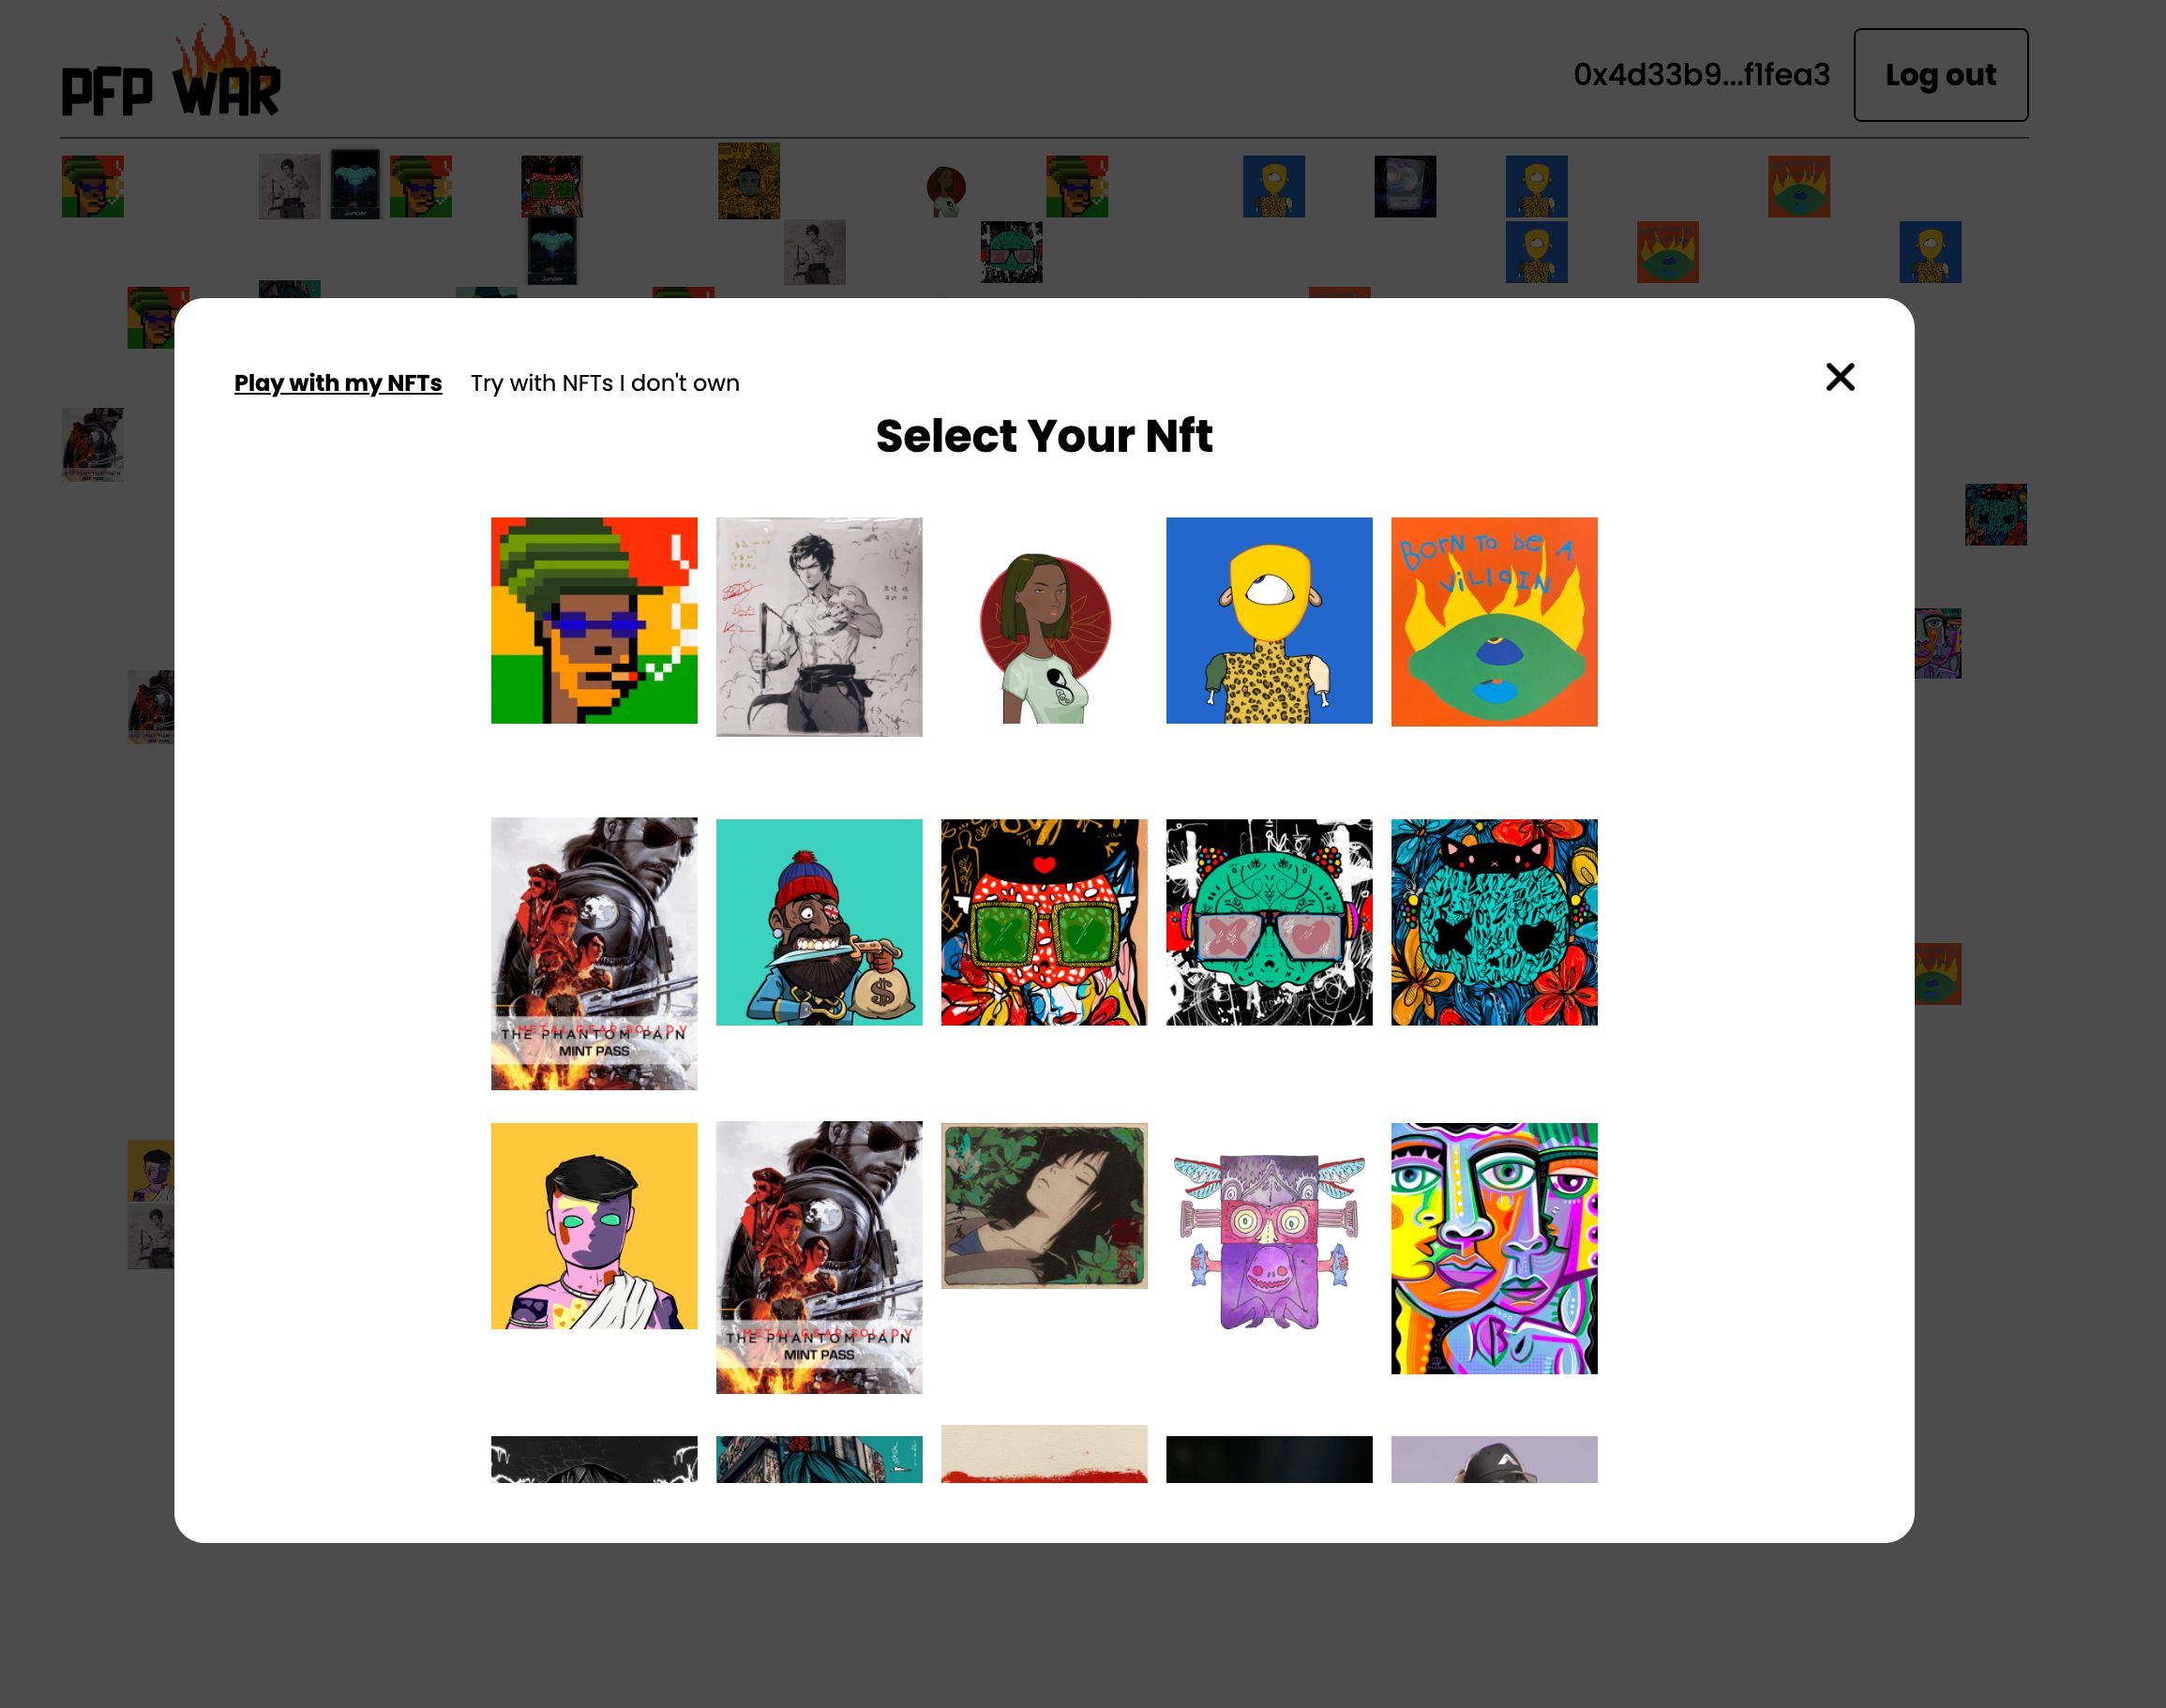Screen dimensions: 2166x1708
Task: Select the Born To Be A Villain NFT
Action: click(x=1494, y=621)
